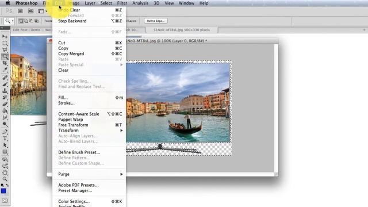Select the Eraser tool
The height and width of the screenshot is (207, 368).
5,104
